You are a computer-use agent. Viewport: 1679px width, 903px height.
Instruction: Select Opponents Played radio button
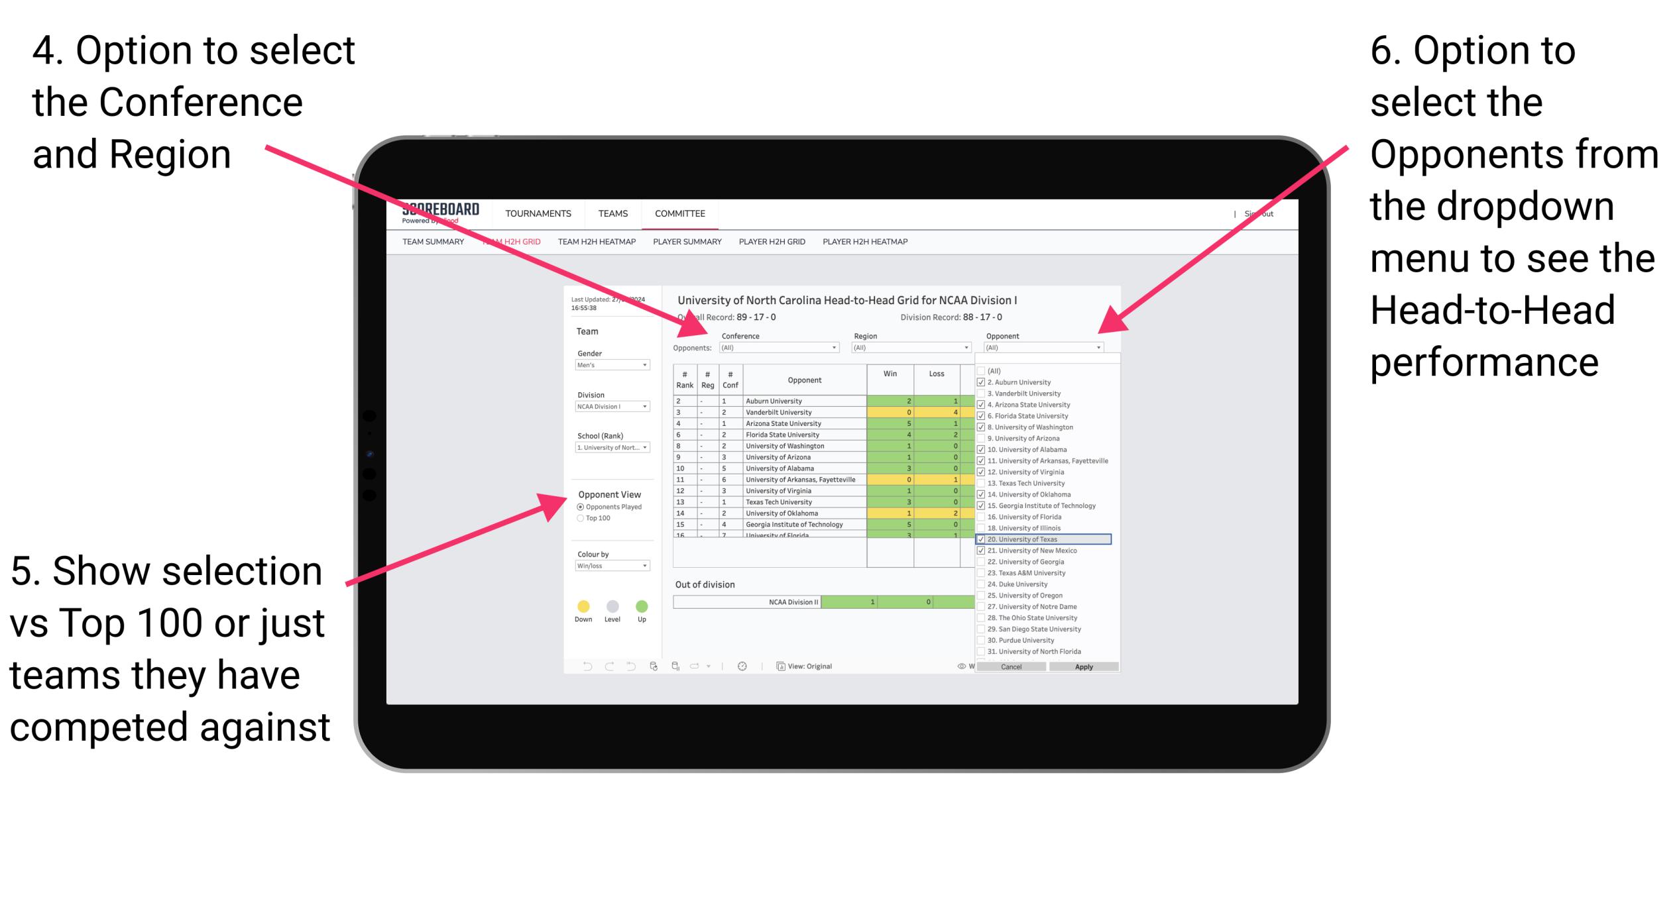point(580,507)
